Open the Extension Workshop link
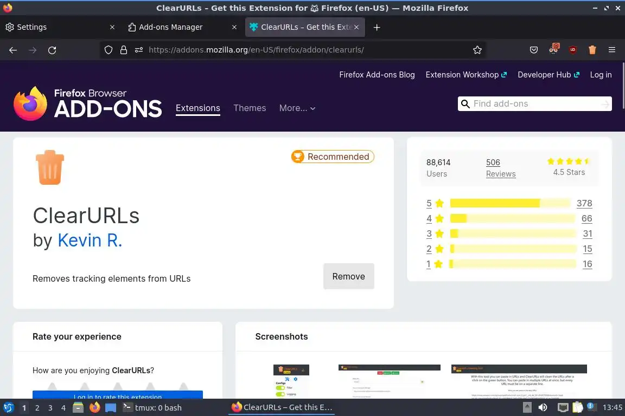625x416 pixels. [466, 75]
